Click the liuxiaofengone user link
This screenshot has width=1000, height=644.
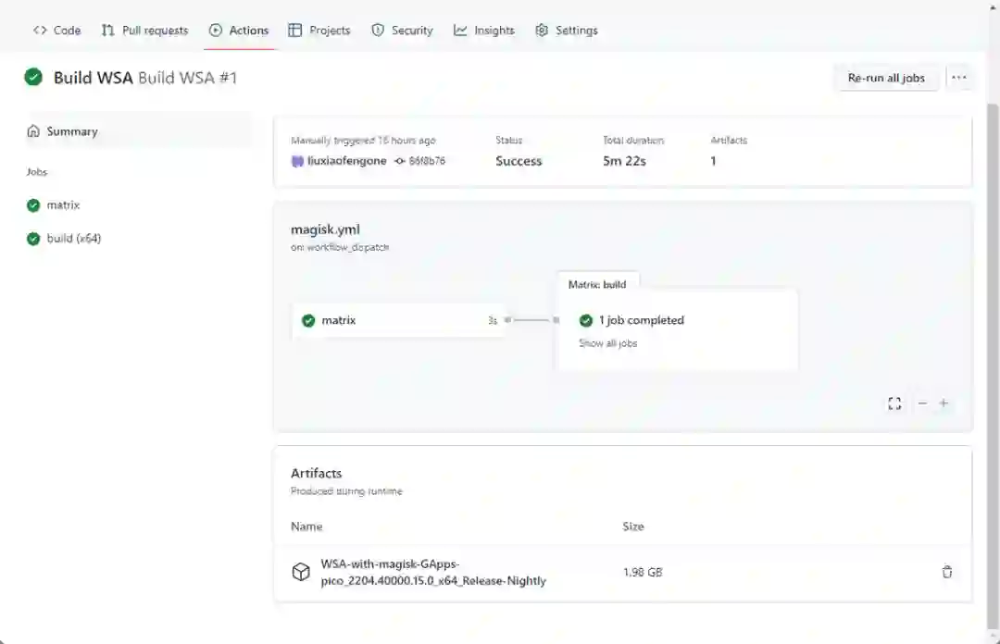coord(347,161)
